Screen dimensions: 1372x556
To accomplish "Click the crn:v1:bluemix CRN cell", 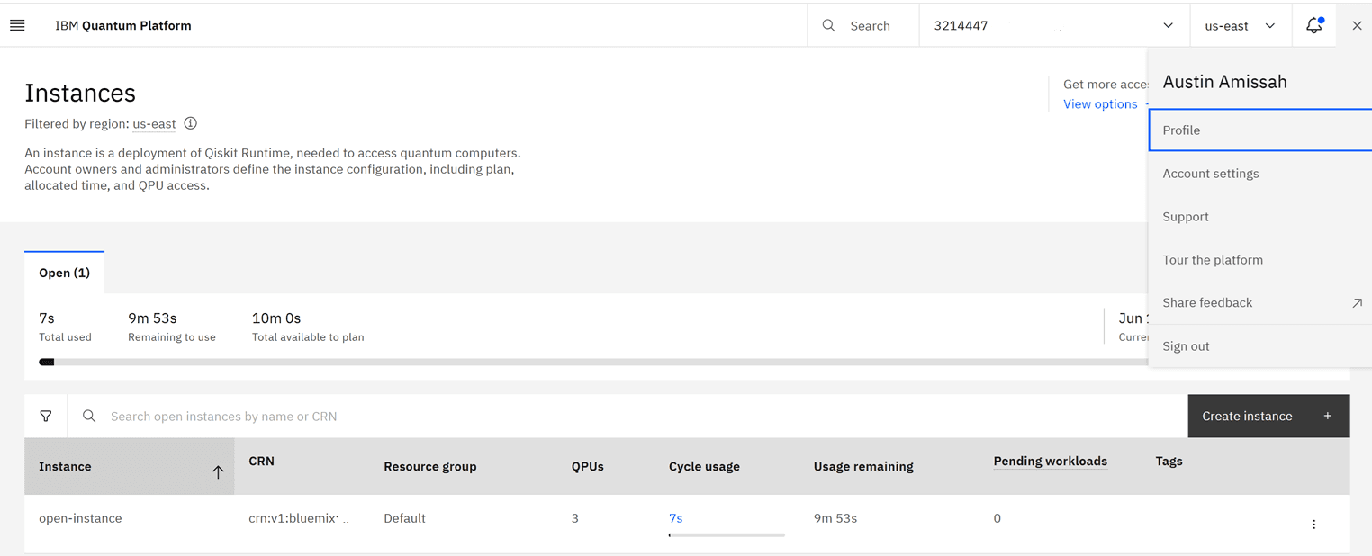I will click(x=299, y=518).
